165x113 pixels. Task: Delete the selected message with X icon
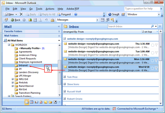(x=21, y=14)
